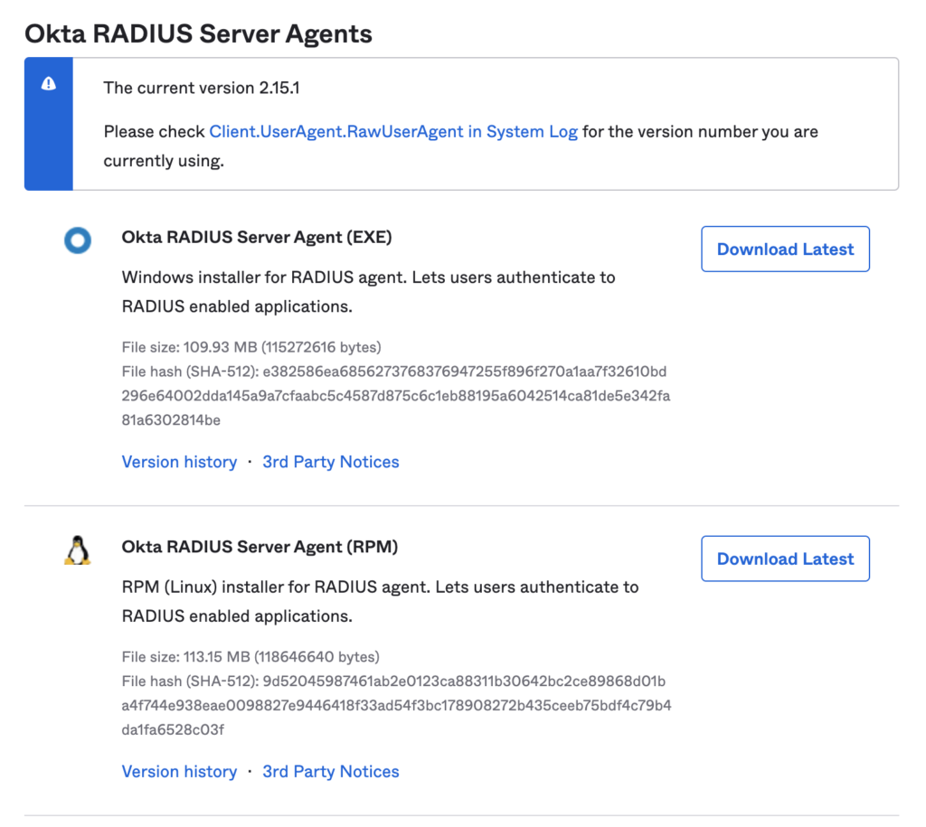Image resolution: width=926 pixels, height=827 pixels.
Task: Open Client.UserAgent.RawUserAgent in System Log
Action: (x=393, y=131)
